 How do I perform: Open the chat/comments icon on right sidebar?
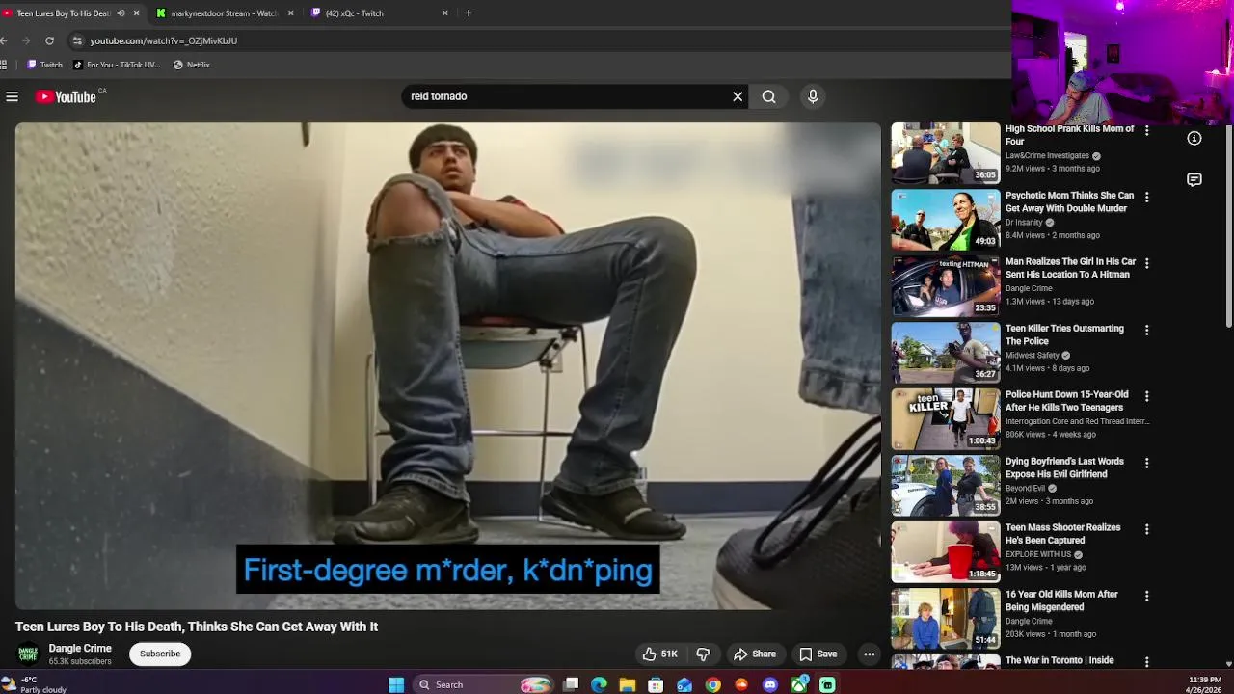tap(1194, 180)
